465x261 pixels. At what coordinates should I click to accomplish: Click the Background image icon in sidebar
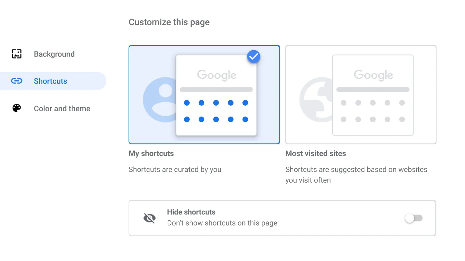pos(16,54)
